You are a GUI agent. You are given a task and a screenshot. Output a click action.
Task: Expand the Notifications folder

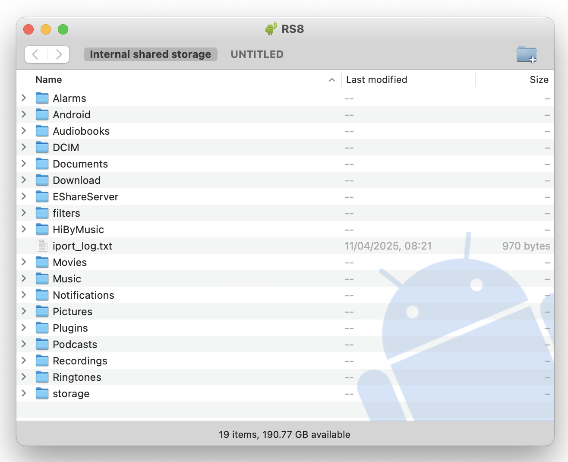[24, 295]
